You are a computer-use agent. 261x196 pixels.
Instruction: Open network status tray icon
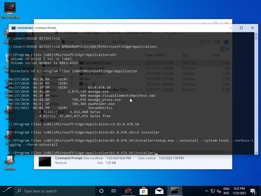point(213,191)
